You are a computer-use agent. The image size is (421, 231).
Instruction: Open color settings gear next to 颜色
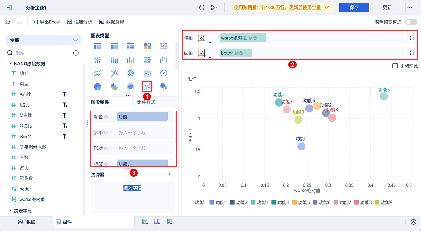(106, 117)
